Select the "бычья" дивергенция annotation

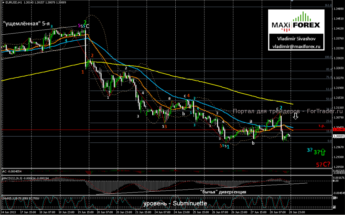click(223, 192)
